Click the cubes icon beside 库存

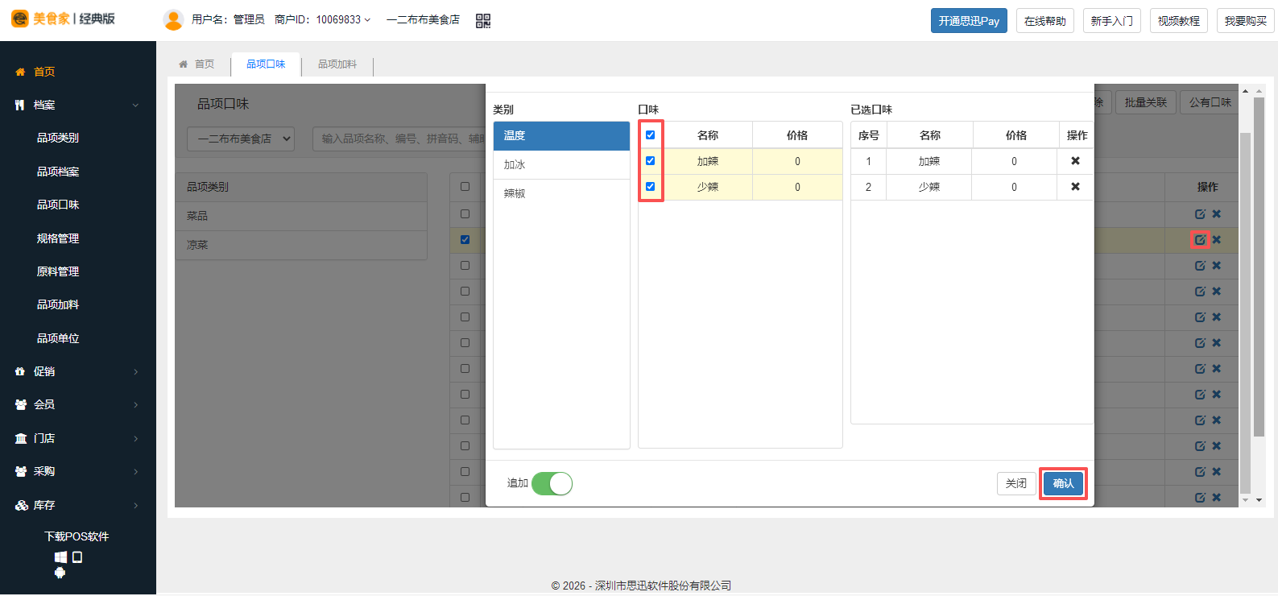(22, 505)
